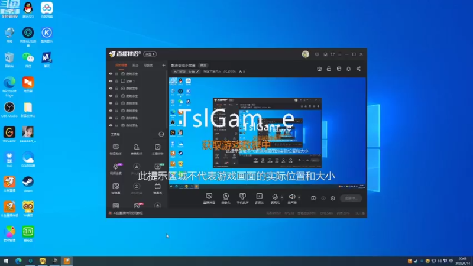Select the third scene tab

[x=148, y=66]
